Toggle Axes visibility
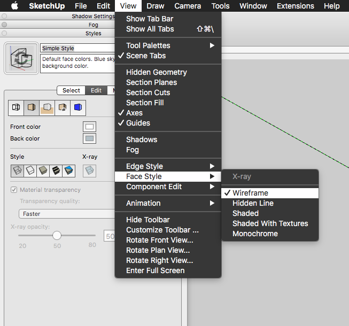 point(168,113)
